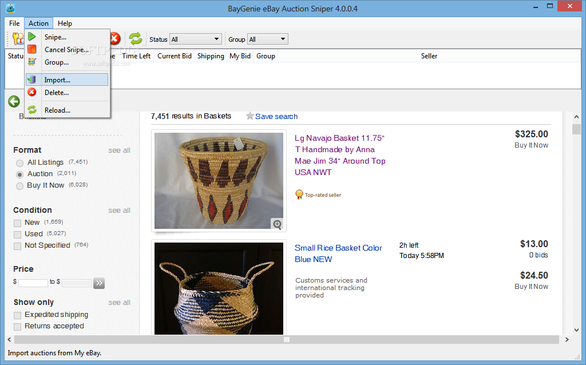The width and height of the screenshot is (586, 365).
Task: Click the vertical scrollbar up arrow
Action: tap(576, 117)
